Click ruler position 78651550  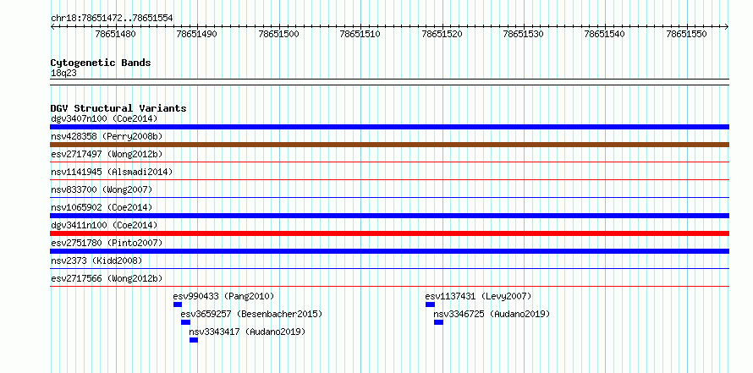pos(686,34)
